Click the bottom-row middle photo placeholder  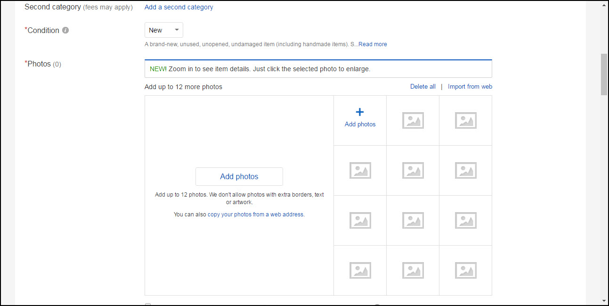(x=413, y=270)
